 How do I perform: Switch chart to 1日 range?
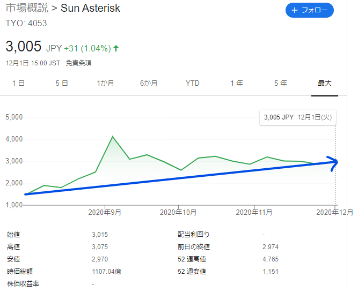pyautogui.click(x=18, y=83)
